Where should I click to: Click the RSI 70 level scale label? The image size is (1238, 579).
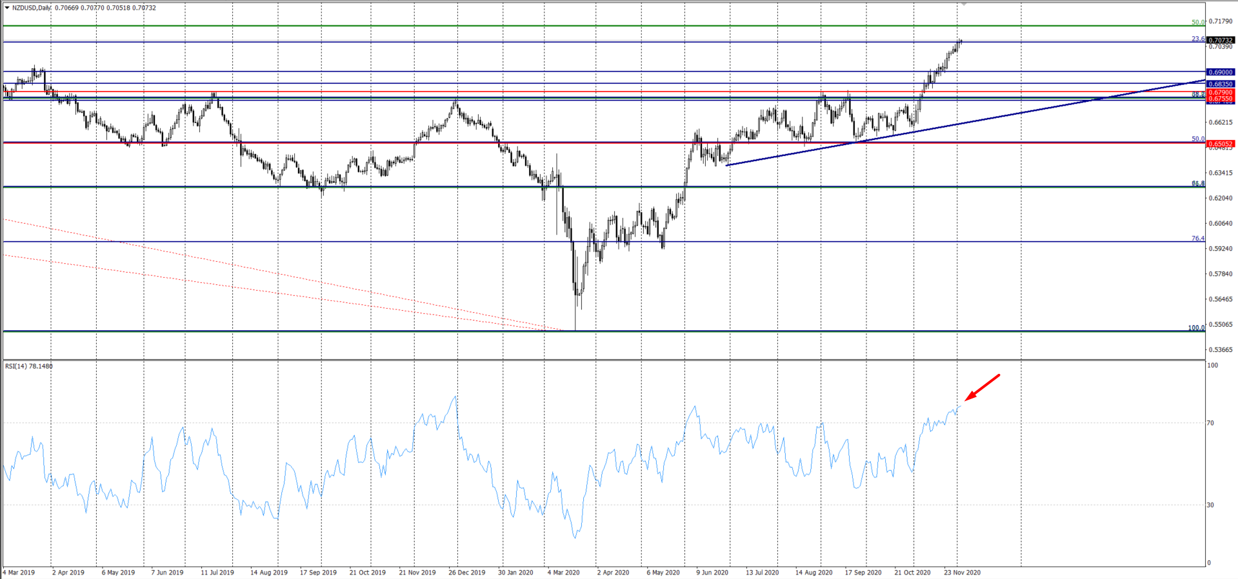coord(1210,423)
